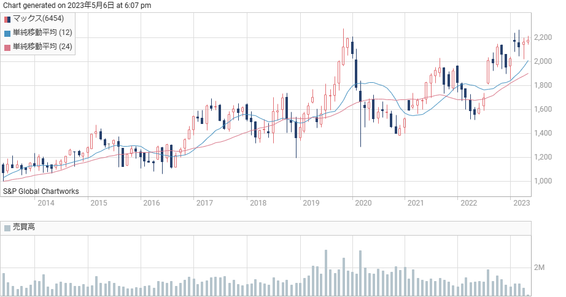
Task: Click the 2016 year axis label
Action: (x=151, y=203)
